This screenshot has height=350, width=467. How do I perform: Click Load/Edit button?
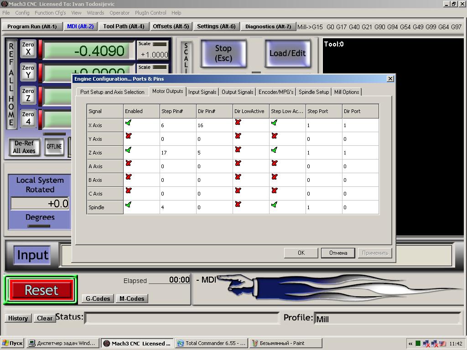pyautogui.click(x=287, y=53)
